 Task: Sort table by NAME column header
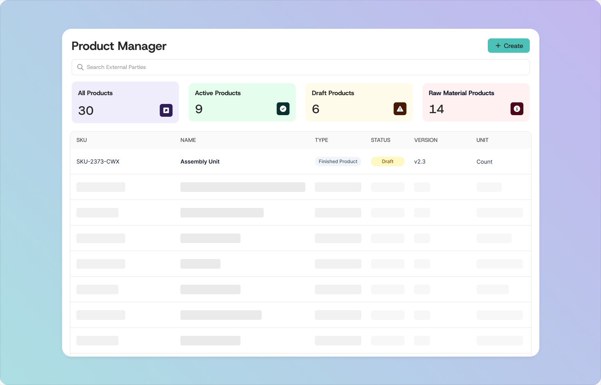point(188,140)
